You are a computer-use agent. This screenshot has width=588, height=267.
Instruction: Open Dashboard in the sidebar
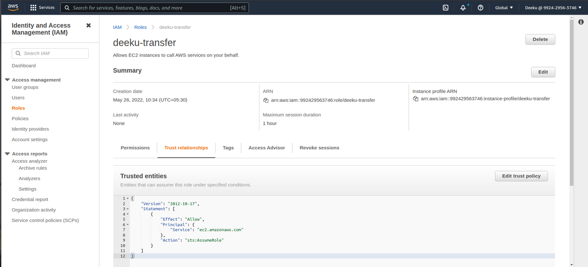[x=24, y=66]
